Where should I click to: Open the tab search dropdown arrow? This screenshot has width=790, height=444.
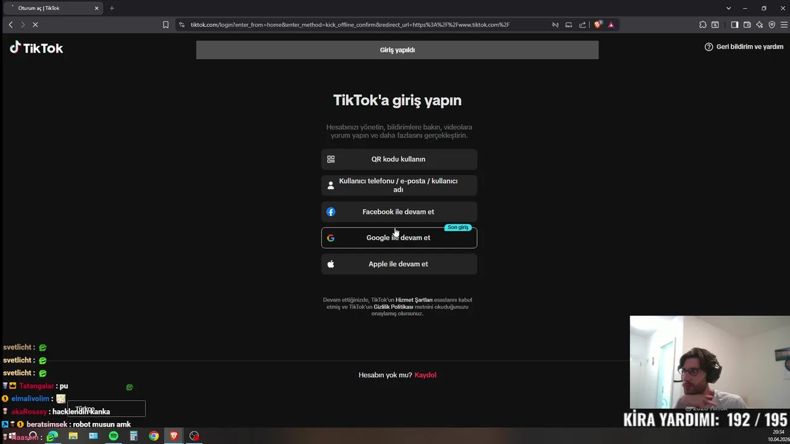click(x=728, y=8)
